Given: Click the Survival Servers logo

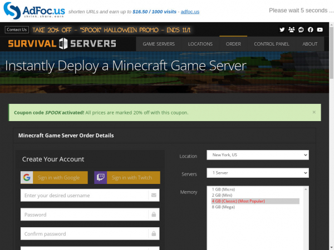Looking at the screenshot, I should coord(62,44).
